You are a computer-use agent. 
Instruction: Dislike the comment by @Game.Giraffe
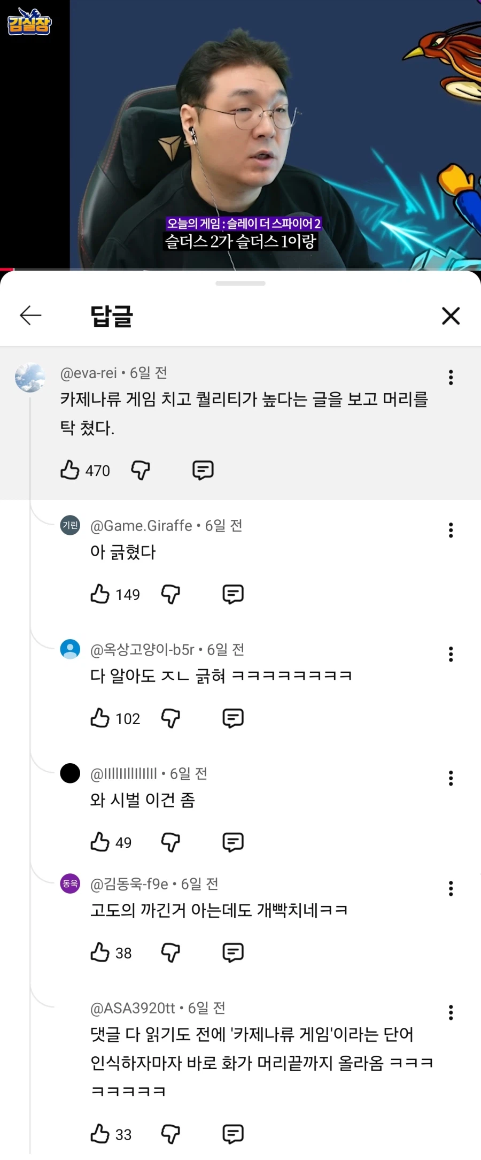tap(170, 594)
